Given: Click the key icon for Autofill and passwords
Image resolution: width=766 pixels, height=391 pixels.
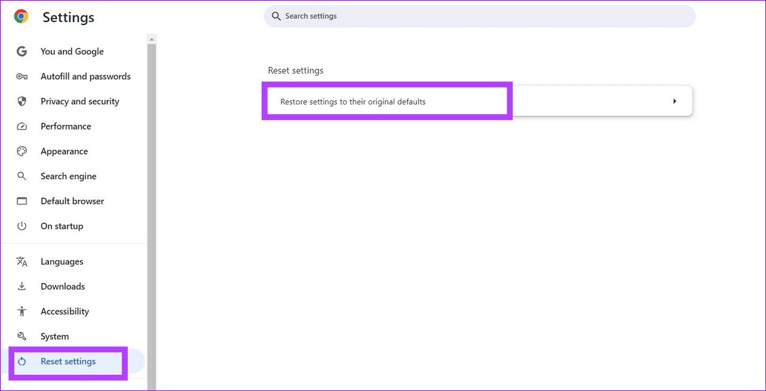Looking at the screenshot, I should tap(22, 76).
